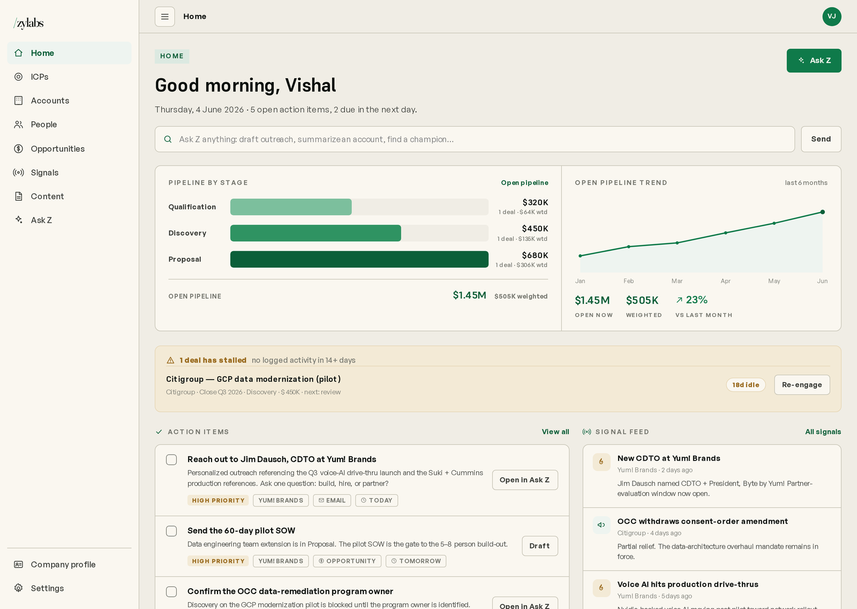This screenshot has width=857, height=609.
Task: Click the OPPORTUNITY tag on pilot SOW item
Action: [x=347, y=561]
